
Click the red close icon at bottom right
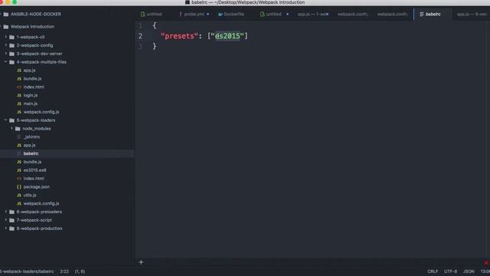click(x=486, y=263)
